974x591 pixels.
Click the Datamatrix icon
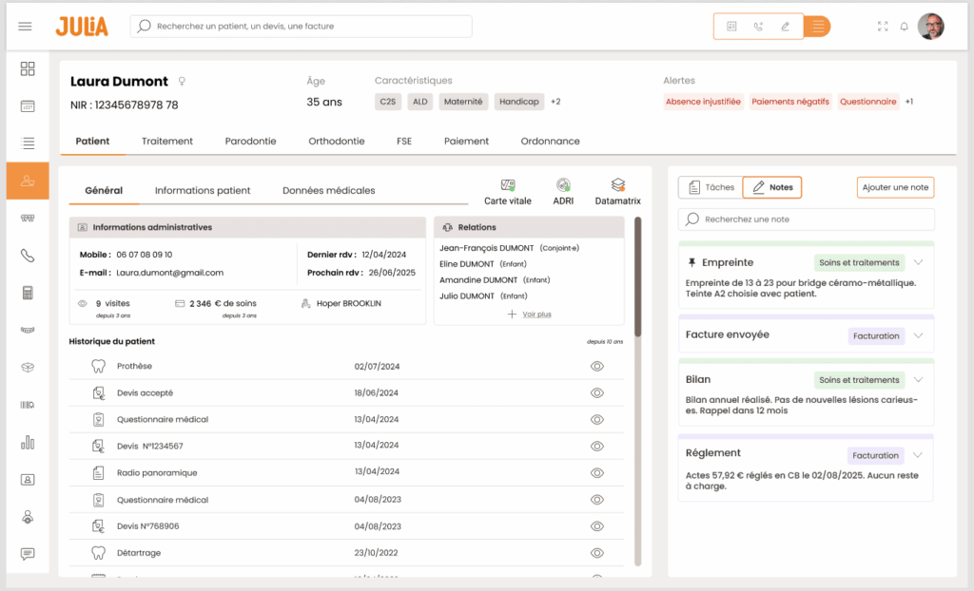click(x=617, y=185)
